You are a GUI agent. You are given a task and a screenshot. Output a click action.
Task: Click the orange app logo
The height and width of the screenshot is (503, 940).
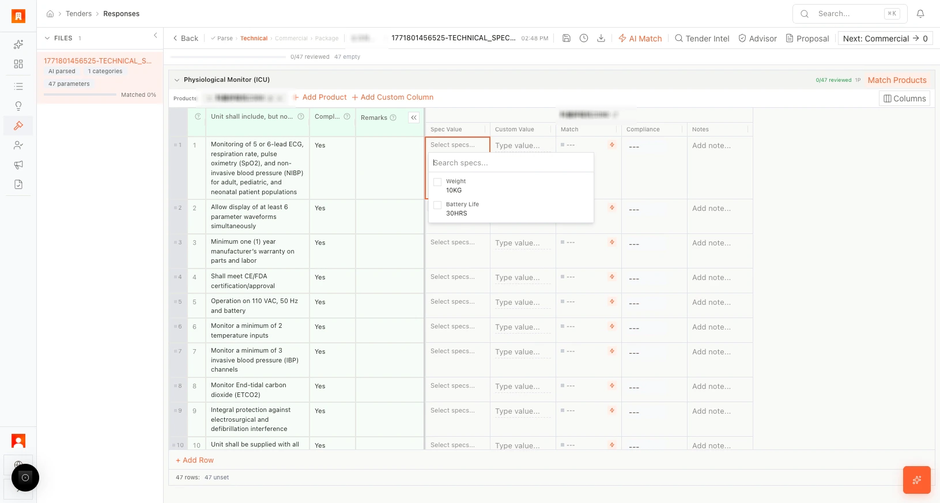pos(18,16)
